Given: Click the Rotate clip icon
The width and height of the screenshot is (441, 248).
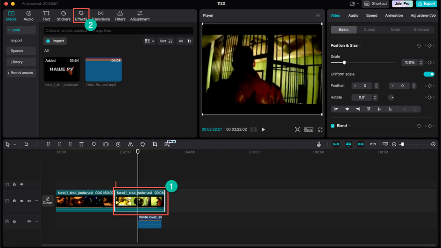Looking at the screenshot, I should coord(142,144).
